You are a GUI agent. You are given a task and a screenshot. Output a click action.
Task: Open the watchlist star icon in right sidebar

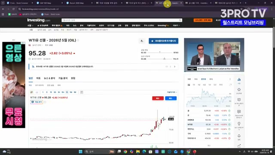point(239,90)
